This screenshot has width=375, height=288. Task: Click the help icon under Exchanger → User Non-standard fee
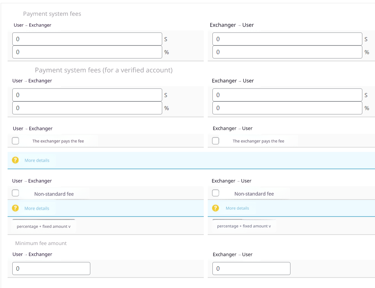pos(215,208)
